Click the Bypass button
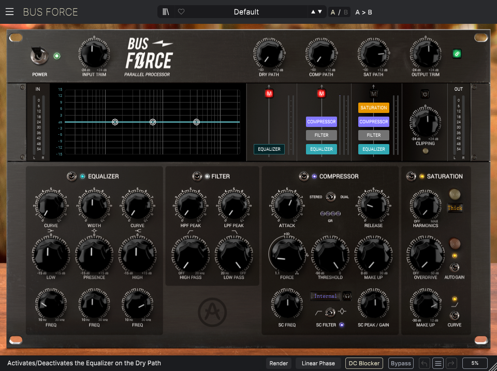 pyautogui.click(x=401, y=363)
